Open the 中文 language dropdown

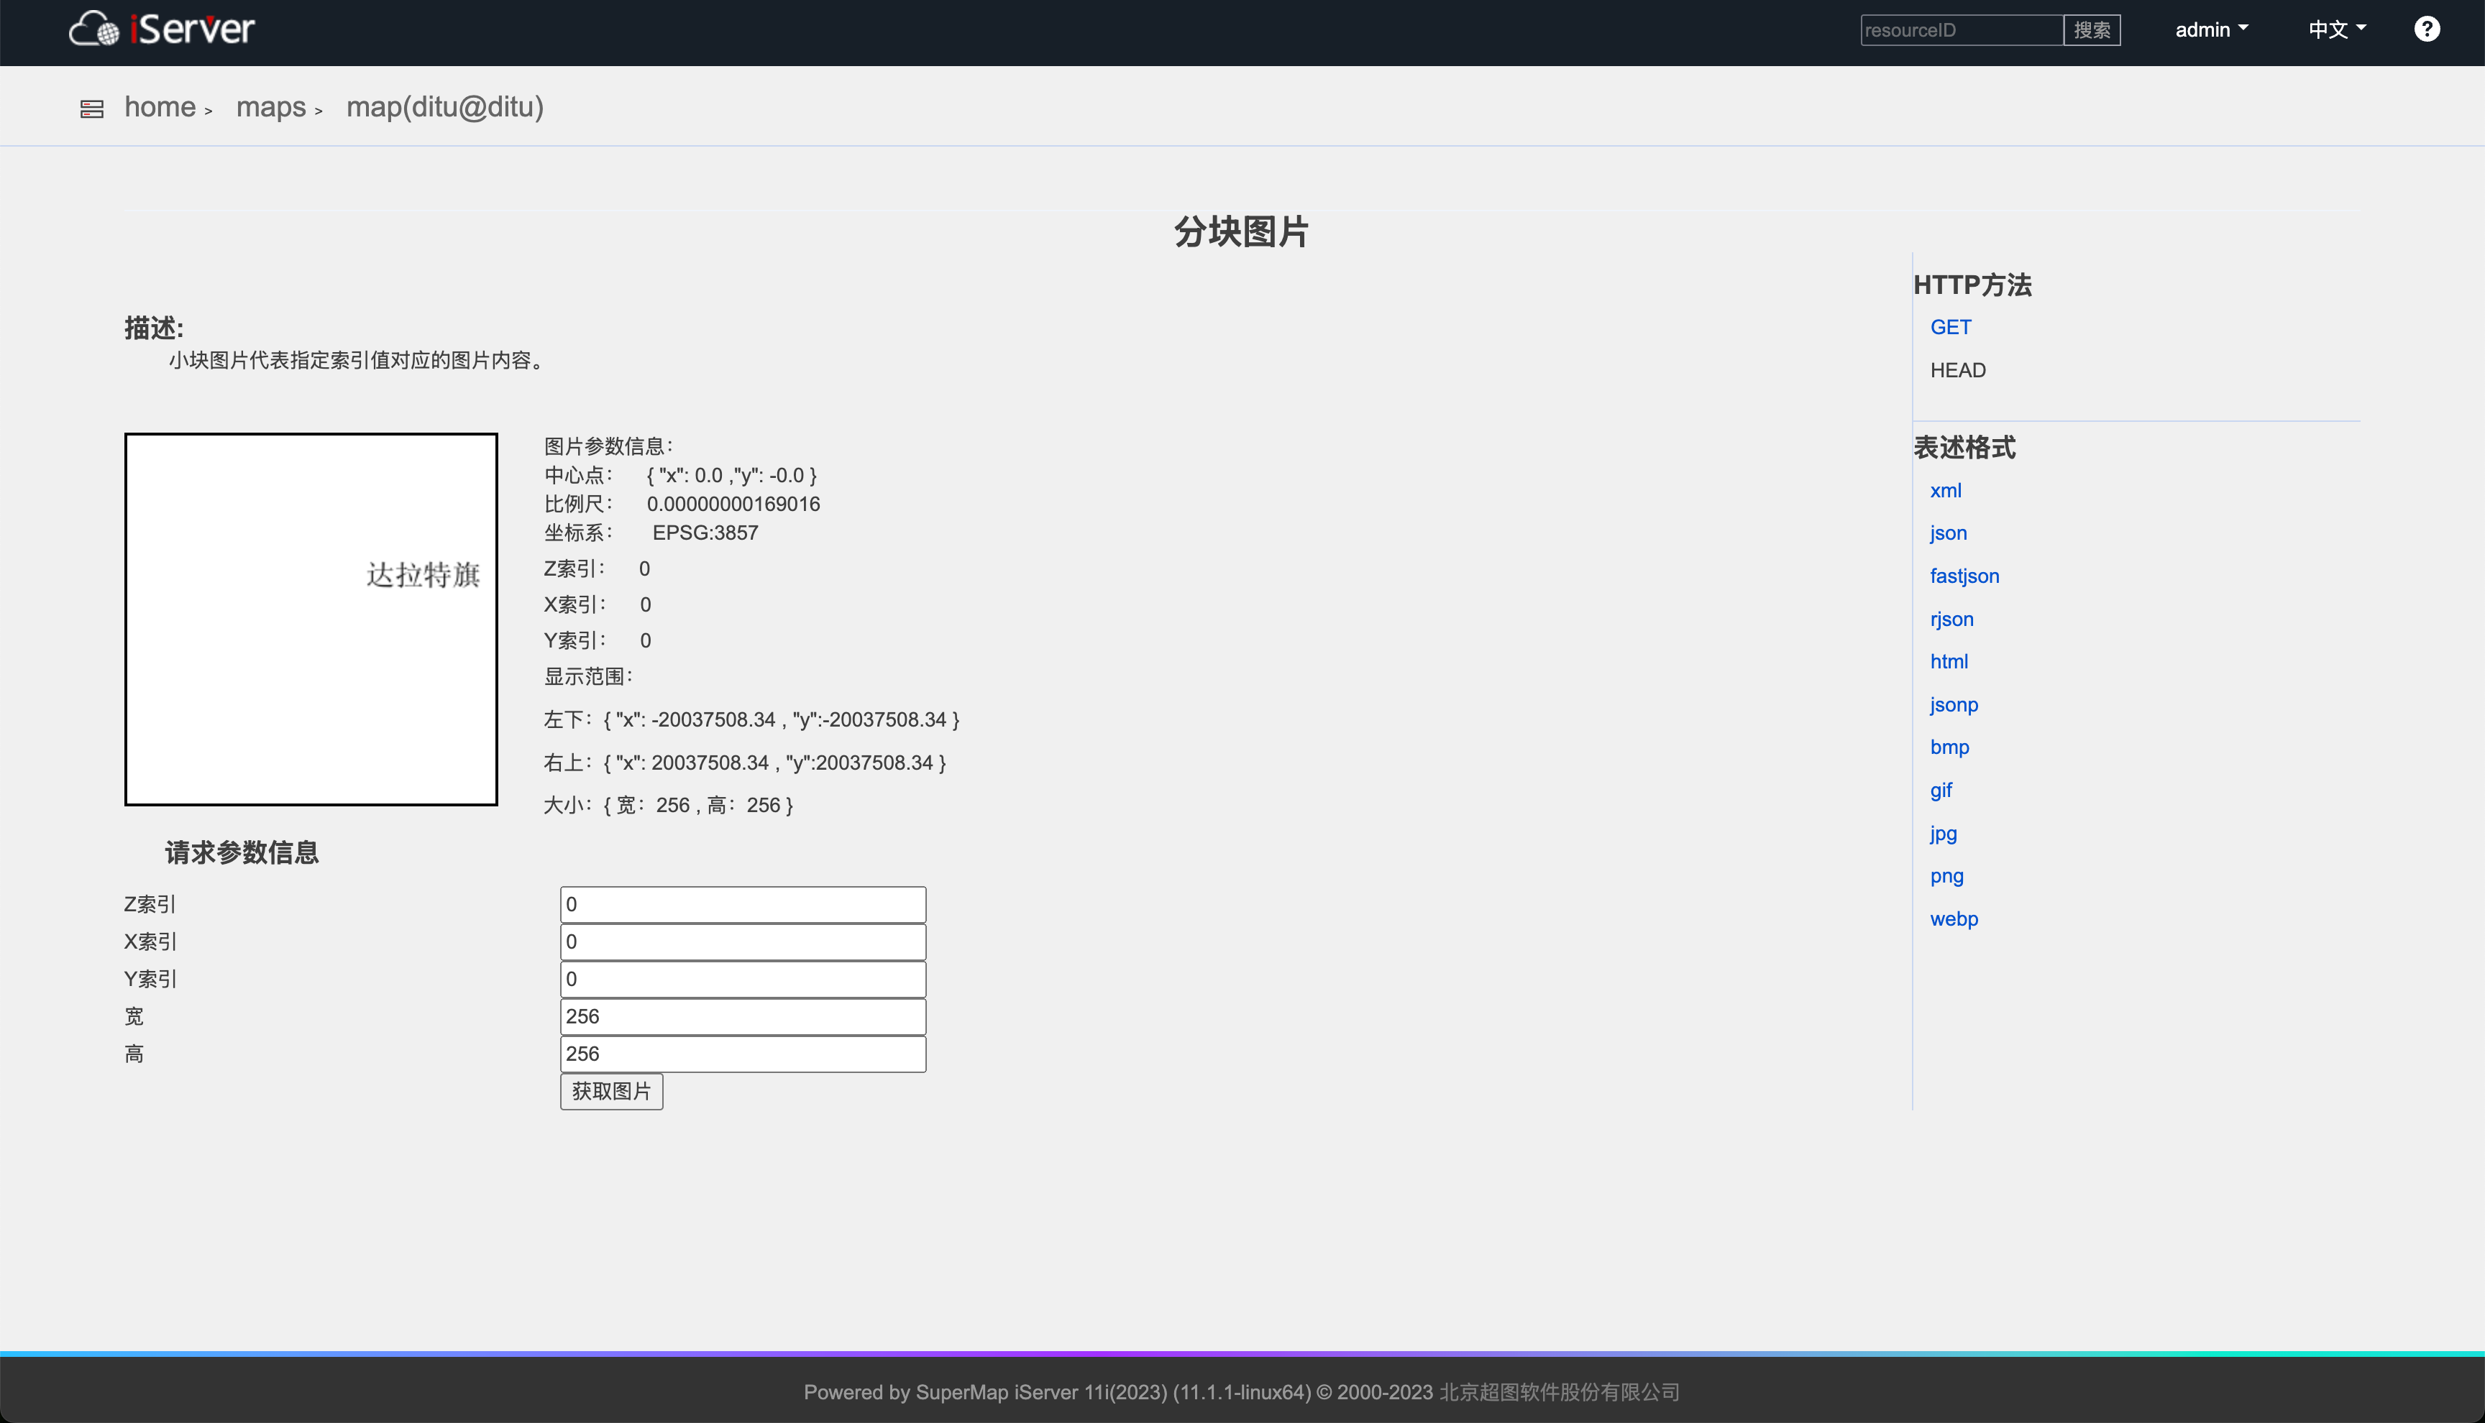(2336, 29)
